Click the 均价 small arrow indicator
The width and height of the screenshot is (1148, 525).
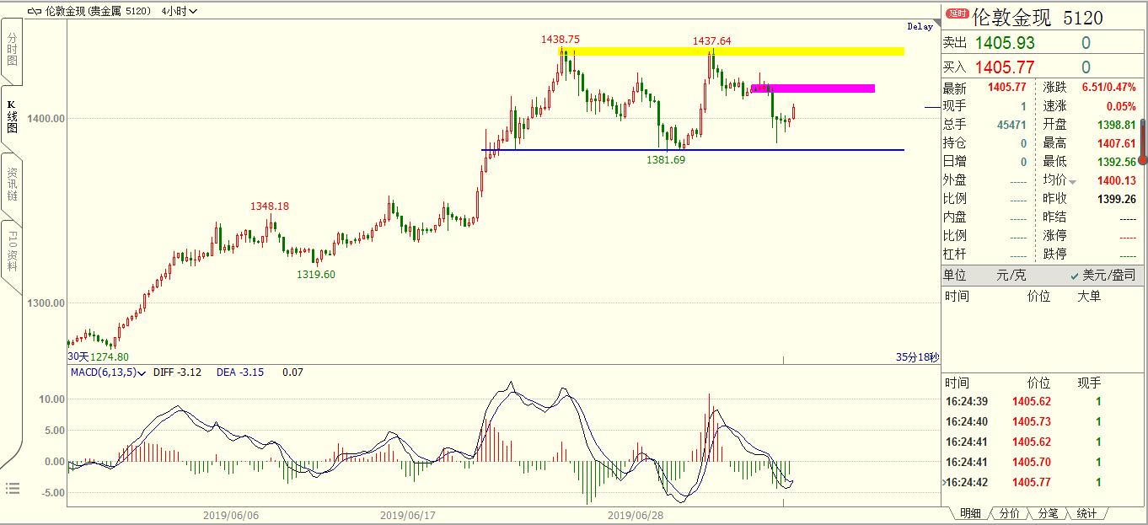coord(1073,181)
